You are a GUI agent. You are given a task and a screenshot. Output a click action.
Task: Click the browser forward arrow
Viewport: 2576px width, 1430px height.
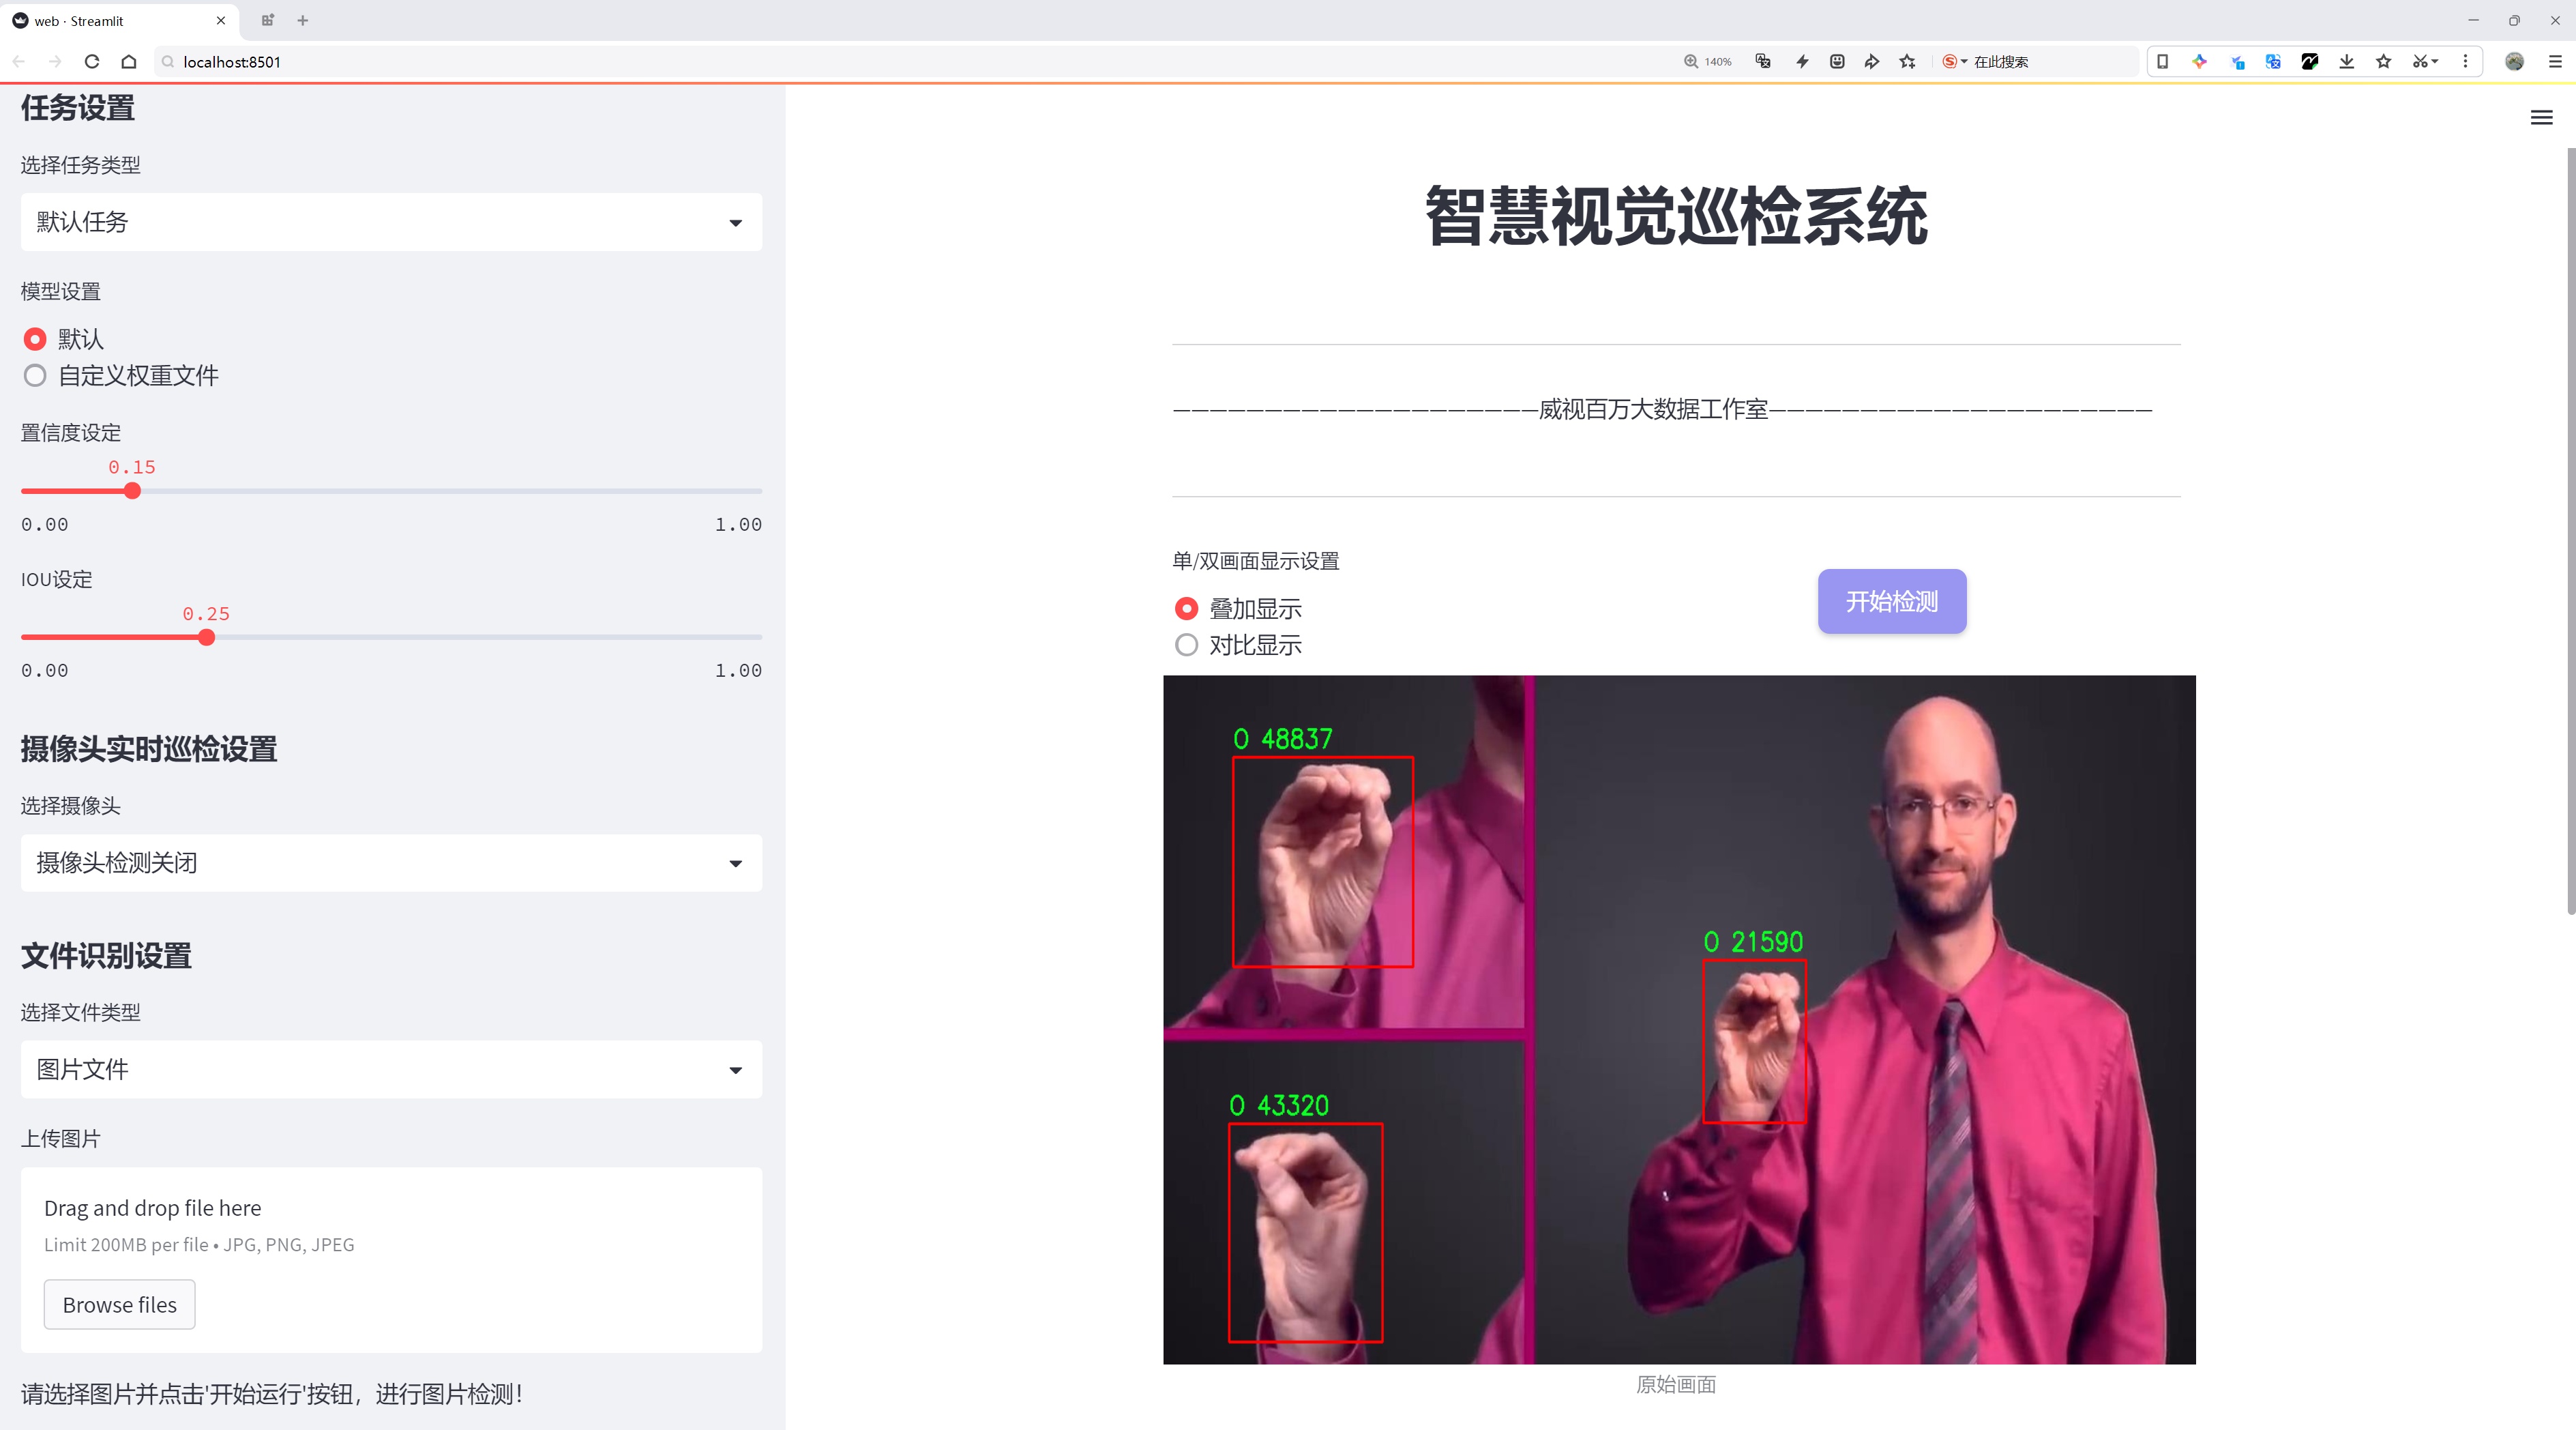[x=55, y=62]
